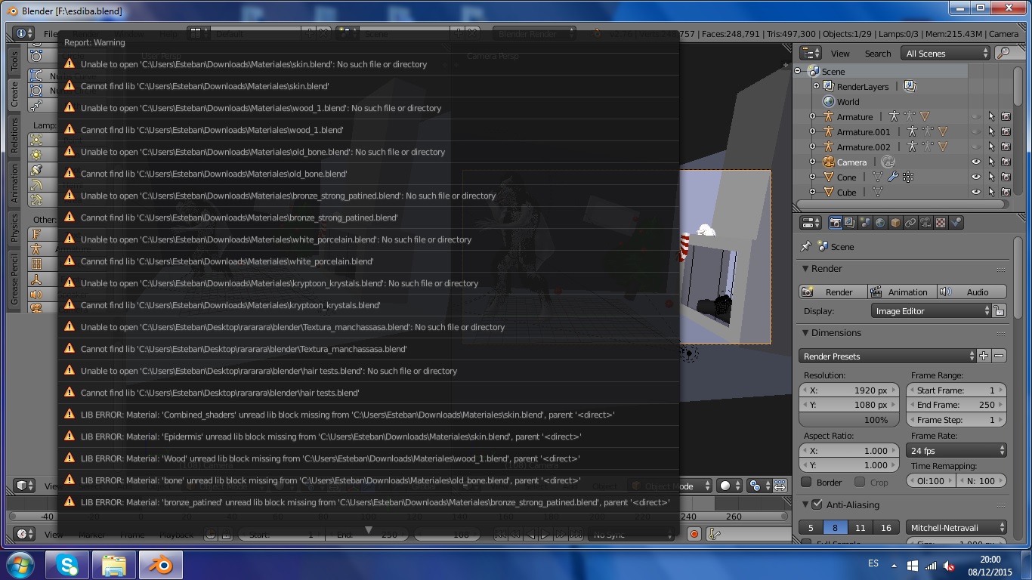
Task: Enable the Border checkbox
Action: point(806,482)
